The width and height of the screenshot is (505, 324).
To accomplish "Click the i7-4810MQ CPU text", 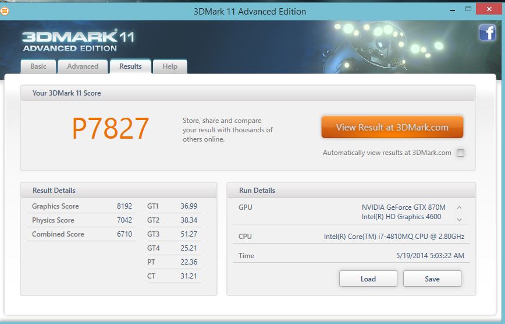I will pos(394,237).
